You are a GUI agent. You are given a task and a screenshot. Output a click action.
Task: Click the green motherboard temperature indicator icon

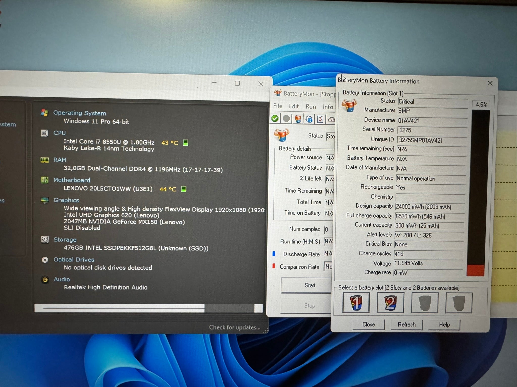coord(184,189)
